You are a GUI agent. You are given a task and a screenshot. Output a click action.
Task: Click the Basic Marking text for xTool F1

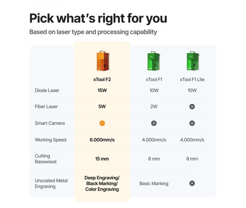[154, 183]
